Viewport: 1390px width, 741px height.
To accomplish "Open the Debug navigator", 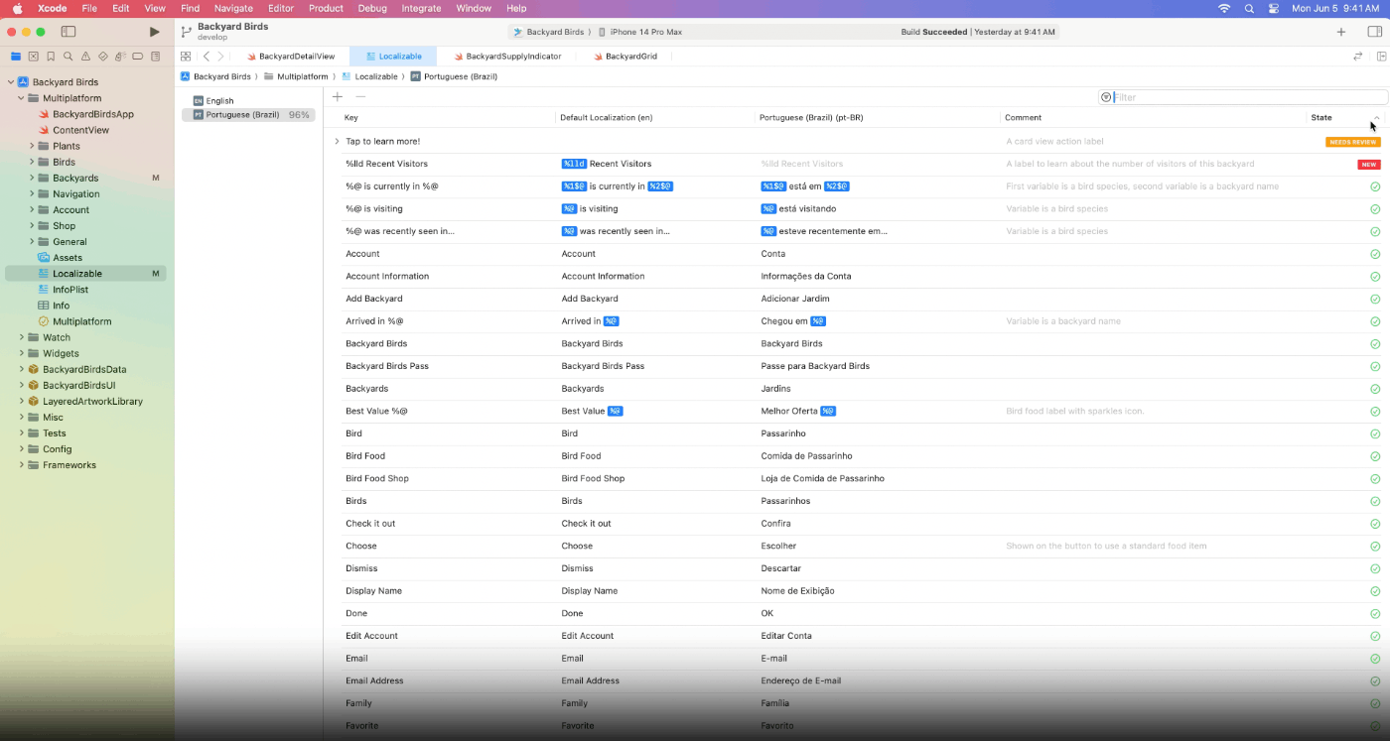I will point(120,57).
